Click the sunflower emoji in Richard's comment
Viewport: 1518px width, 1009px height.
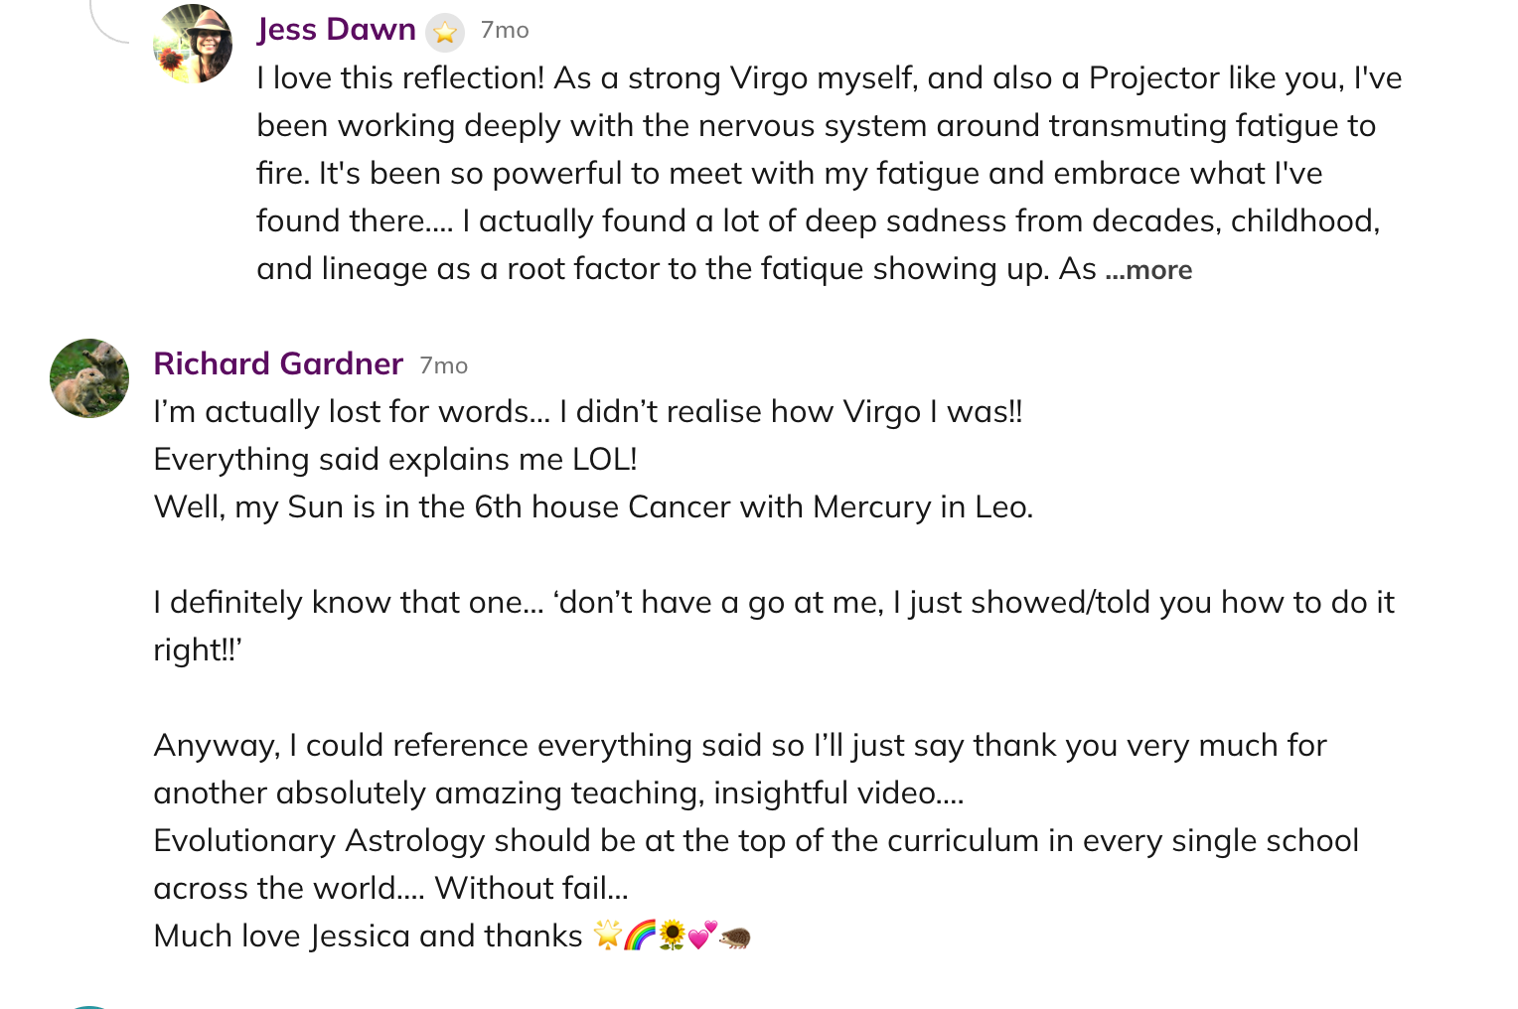[673, 936]
